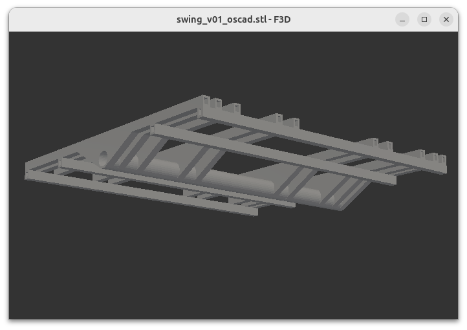Maximize the F3D window
Screen dimensions: 467x330
[x=424, y=19]
